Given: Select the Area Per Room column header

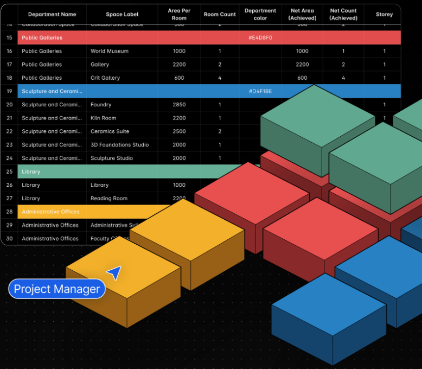Looking at the screenshot, I should pyautogui.click(x=179, y=15).
